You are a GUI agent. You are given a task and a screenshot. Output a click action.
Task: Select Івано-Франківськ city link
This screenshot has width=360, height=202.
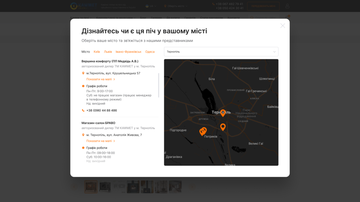128,52
